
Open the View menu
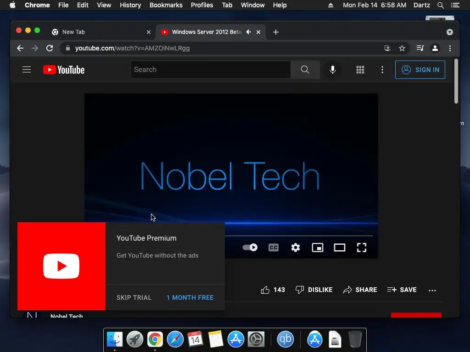coord(104,5)
